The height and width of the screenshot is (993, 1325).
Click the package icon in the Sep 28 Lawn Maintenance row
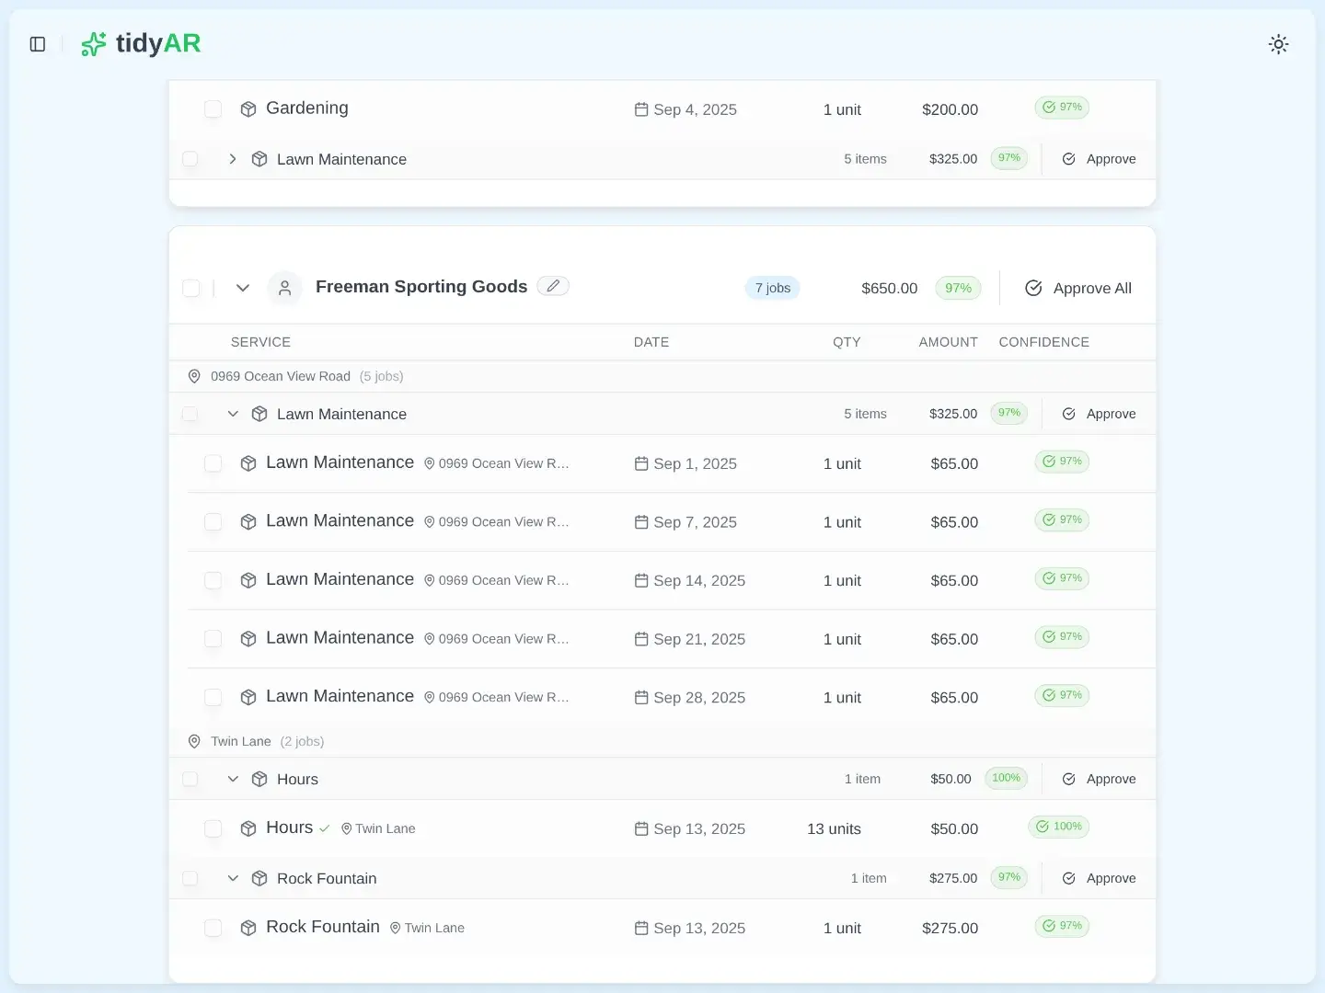pos(248,698)
